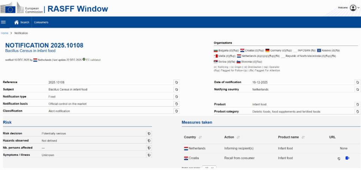The image size is (361, 170).
Task: Copy the Reference value 2025.10108
Action: pos(176,82)
